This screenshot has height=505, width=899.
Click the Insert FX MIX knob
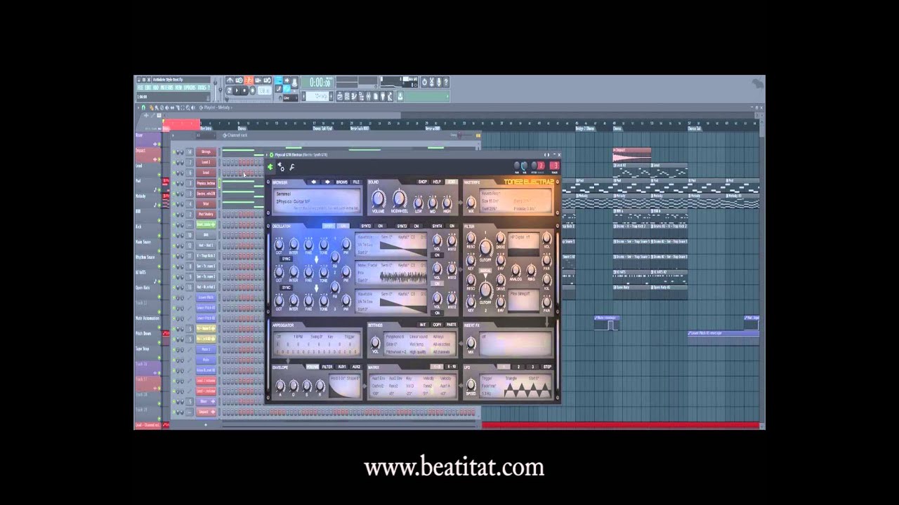coord(471,343)
